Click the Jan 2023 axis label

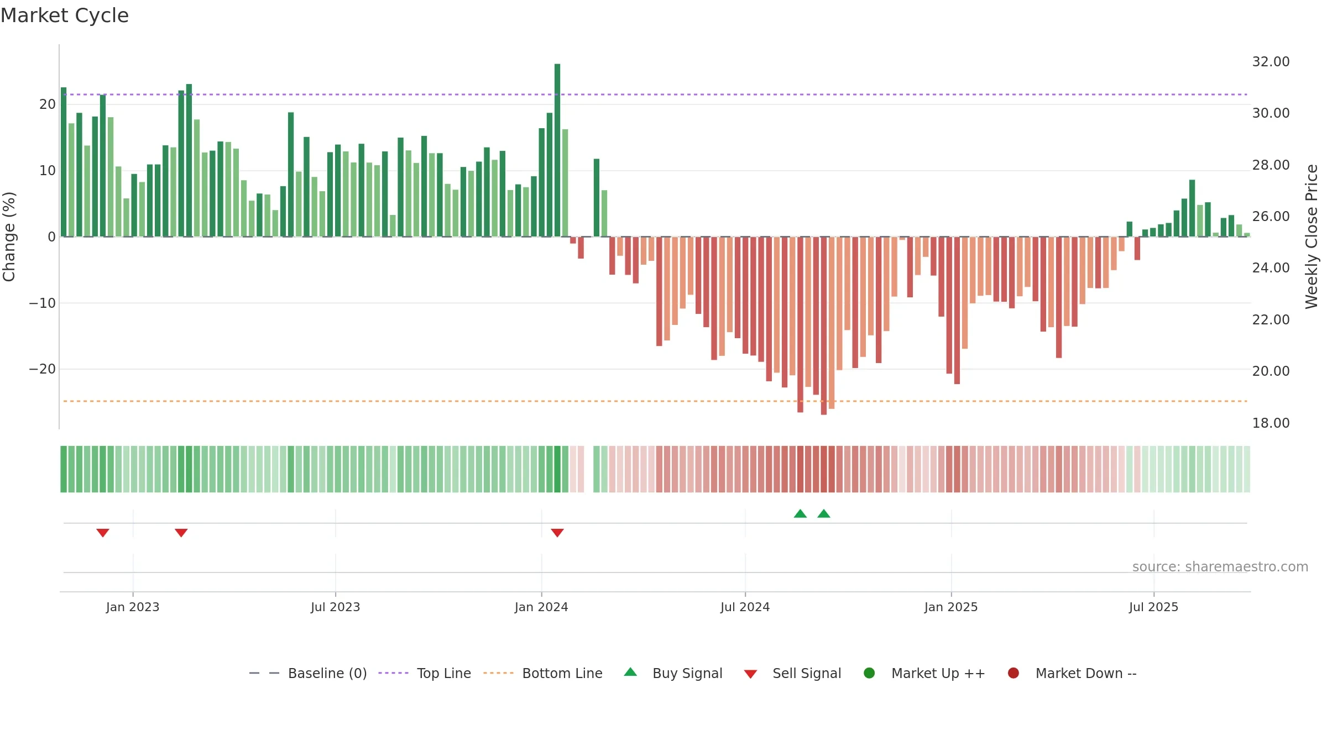[133, 607]
